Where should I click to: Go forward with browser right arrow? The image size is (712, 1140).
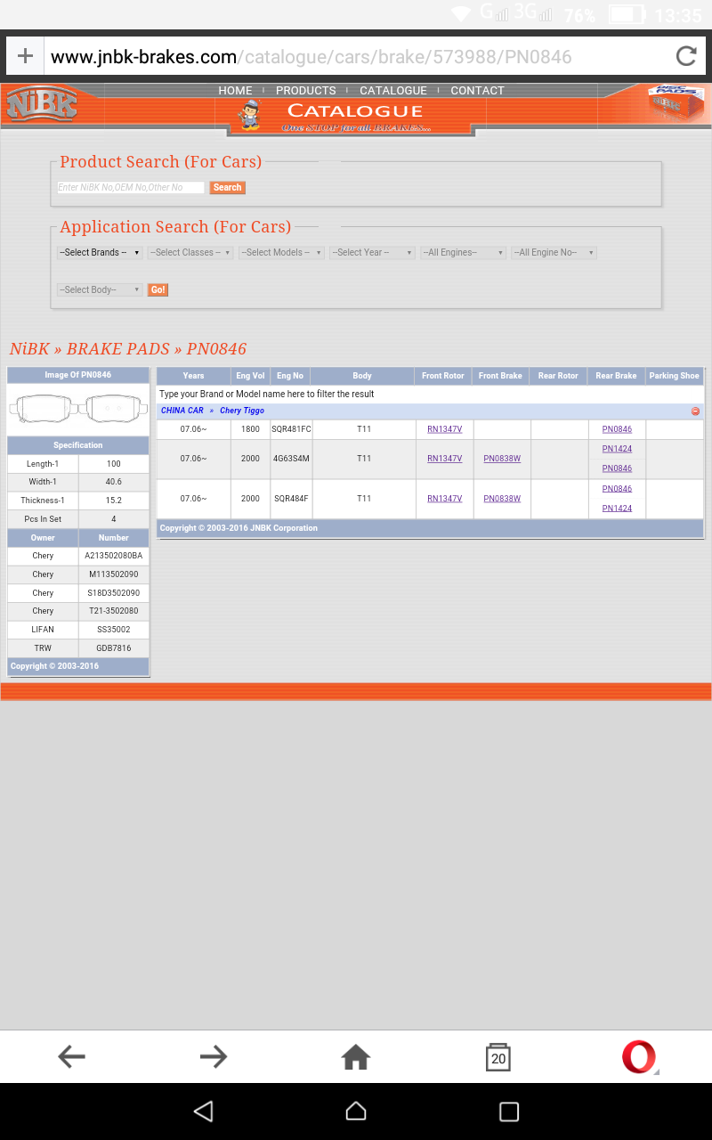[x=214, y=1057]
